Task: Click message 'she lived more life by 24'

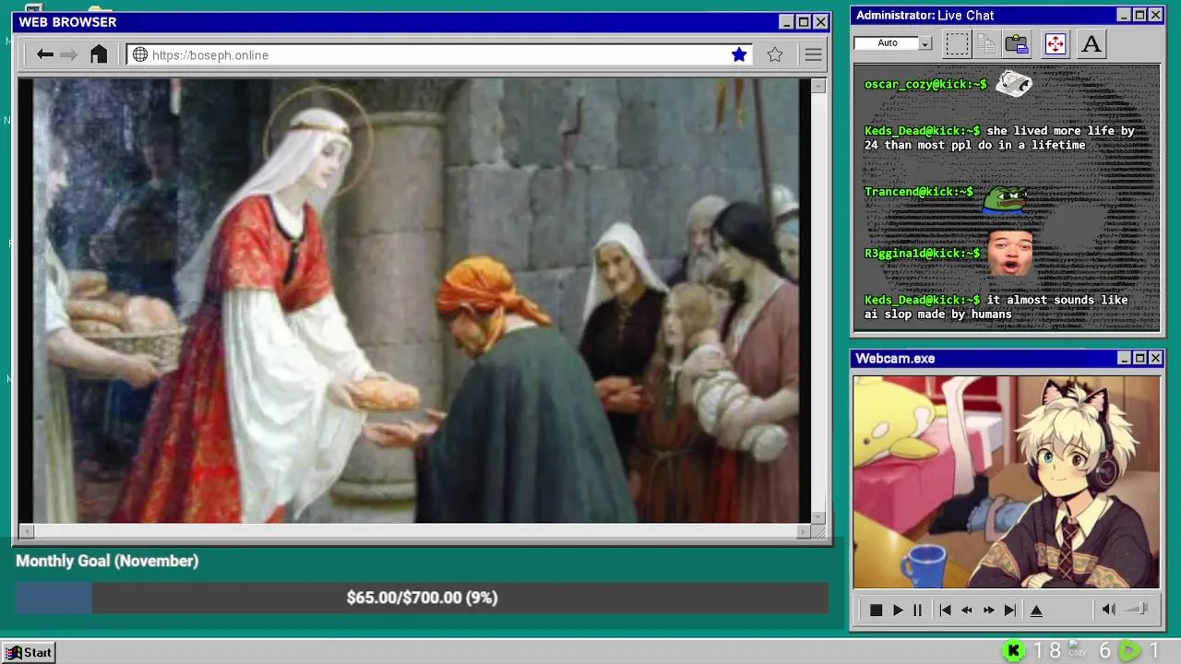Action: [999, 138]
